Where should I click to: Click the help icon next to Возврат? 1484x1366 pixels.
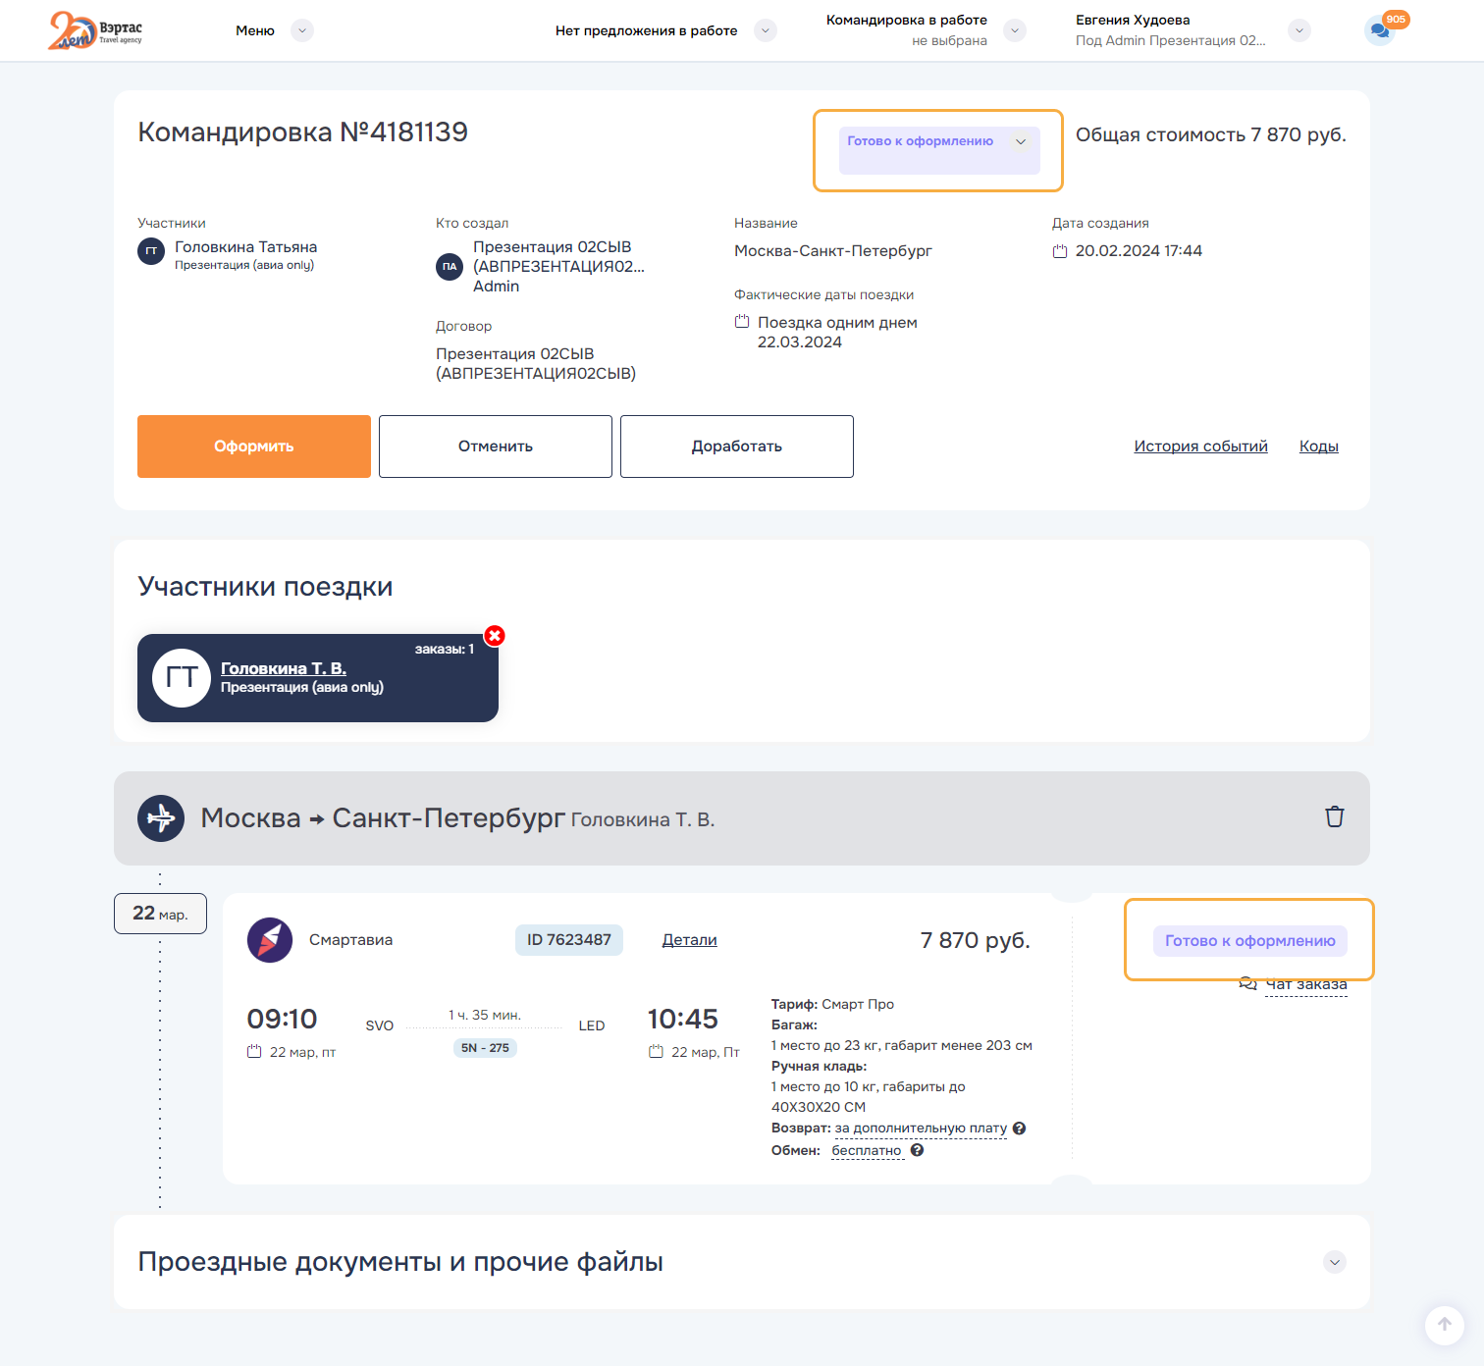[1019, 1129]
